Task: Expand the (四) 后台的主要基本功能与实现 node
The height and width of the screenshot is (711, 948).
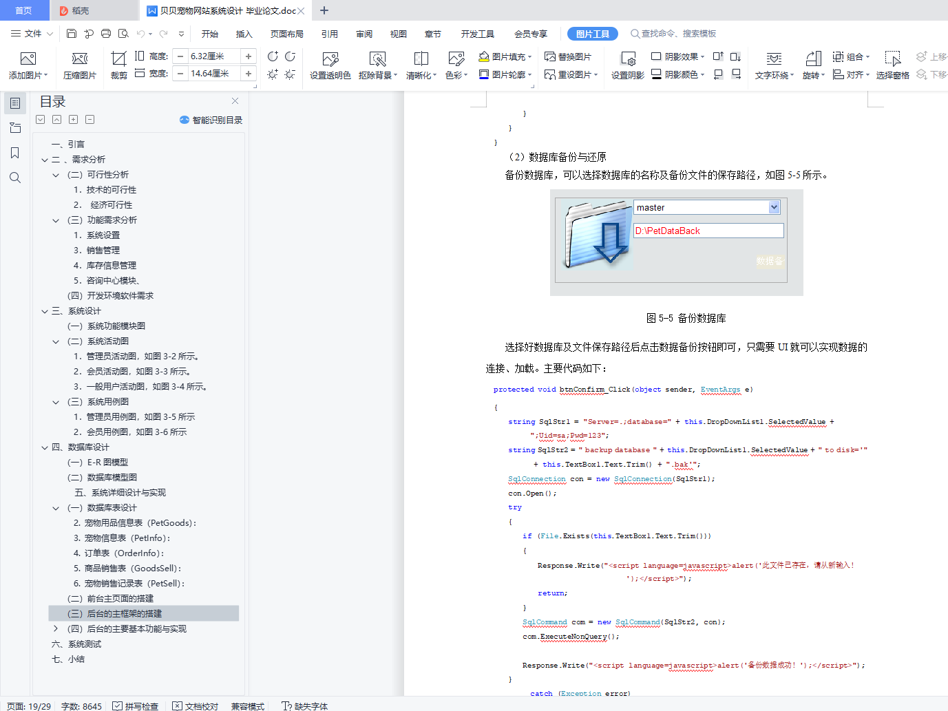Action: pyautogui.click(x=56, y=629)
